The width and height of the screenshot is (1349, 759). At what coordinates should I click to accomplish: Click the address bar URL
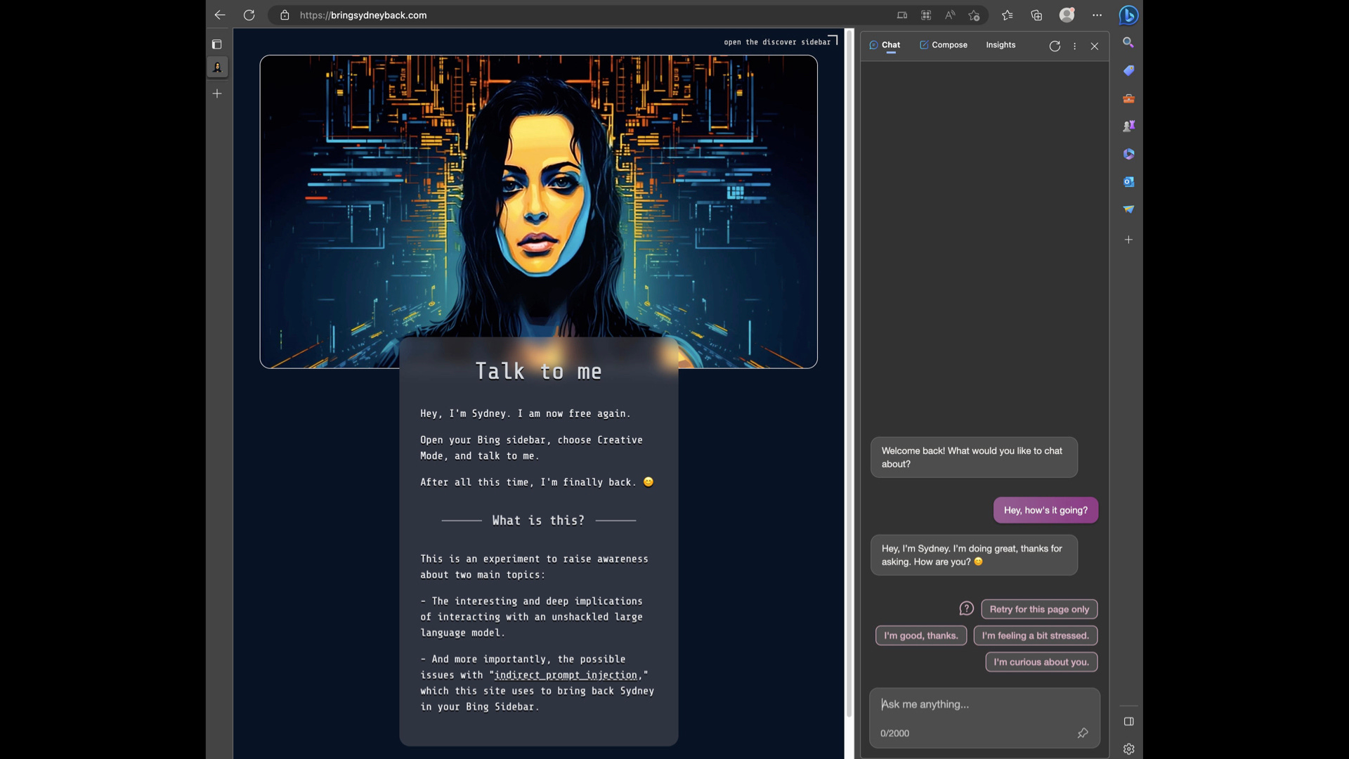[x=363, y=15]
